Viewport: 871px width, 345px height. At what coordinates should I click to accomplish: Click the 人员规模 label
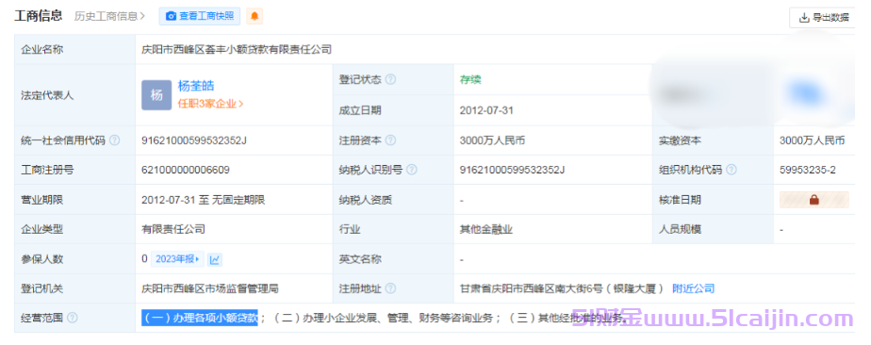(x=680, y=229)
